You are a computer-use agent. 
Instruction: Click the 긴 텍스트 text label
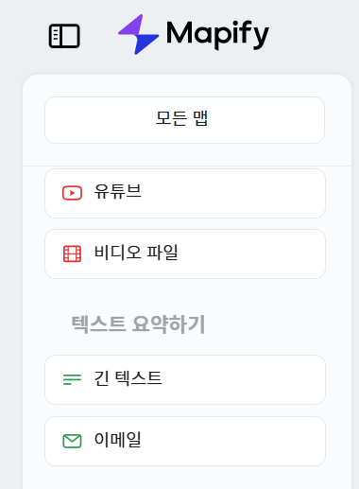[128, 378]
